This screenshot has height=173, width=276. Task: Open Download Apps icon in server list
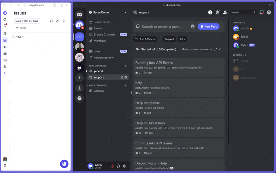click(79, 88)
